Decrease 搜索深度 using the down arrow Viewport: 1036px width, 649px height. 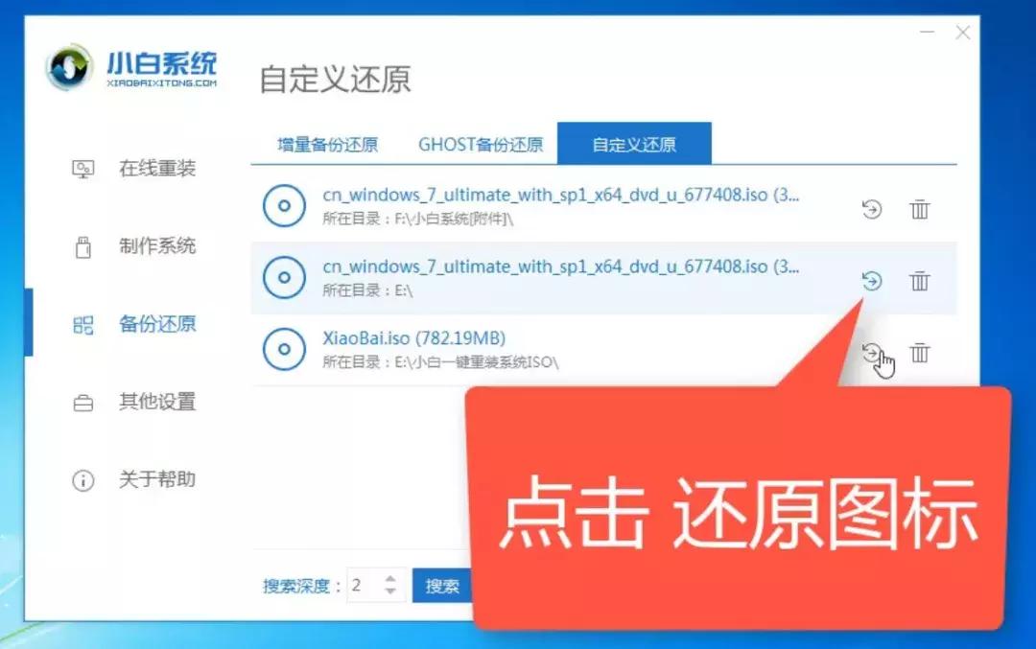point(390,591)
